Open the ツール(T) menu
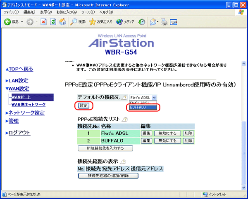 [88, 12]
